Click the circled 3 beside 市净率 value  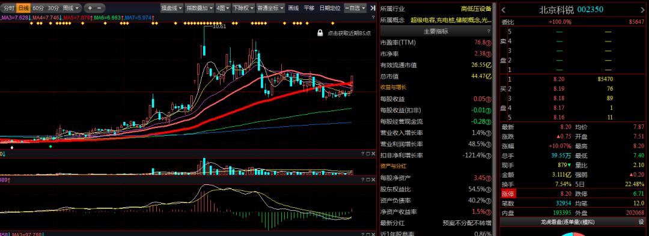tap(489, 53)
